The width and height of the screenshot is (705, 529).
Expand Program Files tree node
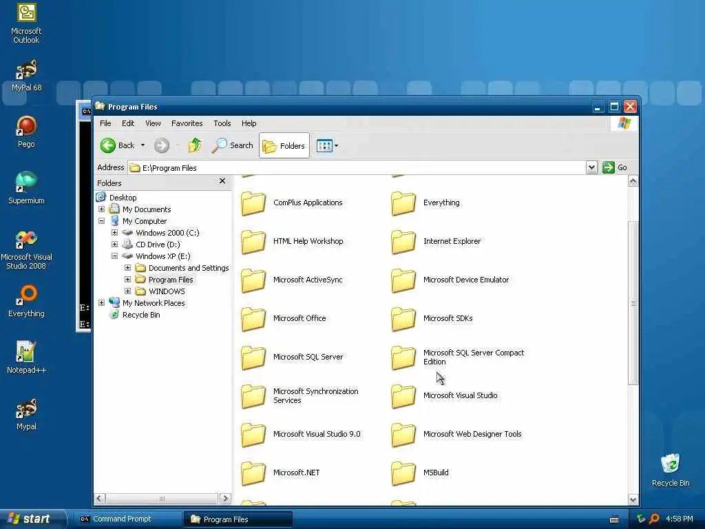tap(127, 280)
